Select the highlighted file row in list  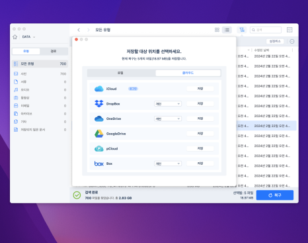[x=266, y=126]
